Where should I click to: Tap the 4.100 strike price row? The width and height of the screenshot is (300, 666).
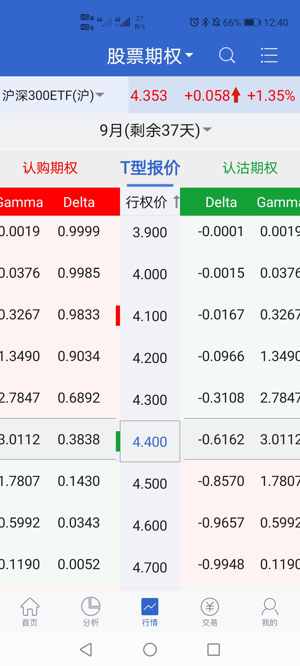(150, 316)
